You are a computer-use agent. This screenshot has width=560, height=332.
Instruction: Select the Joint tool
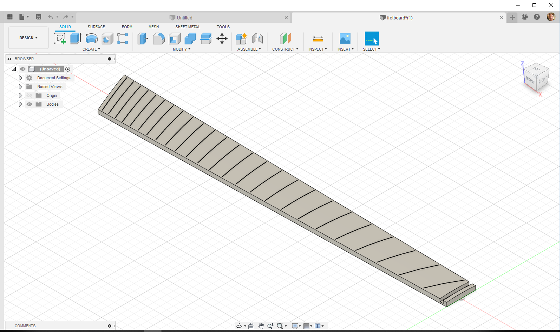[258, 38]
